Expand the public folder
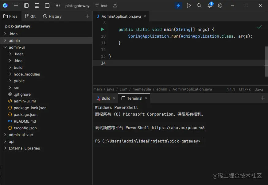Viewport: 268px width, 185px height. [10, 81]
